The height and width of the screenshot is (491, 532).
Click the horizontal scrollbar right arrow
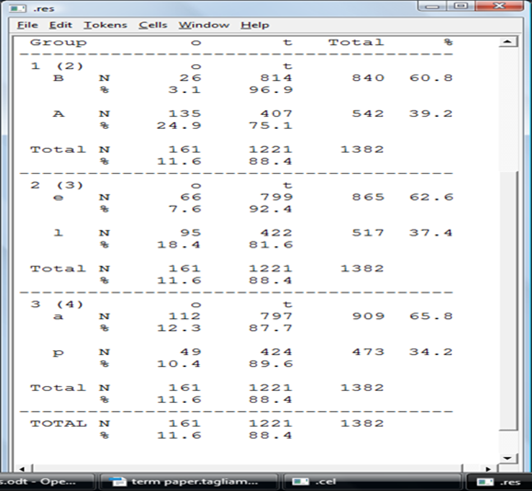[488, 469]
